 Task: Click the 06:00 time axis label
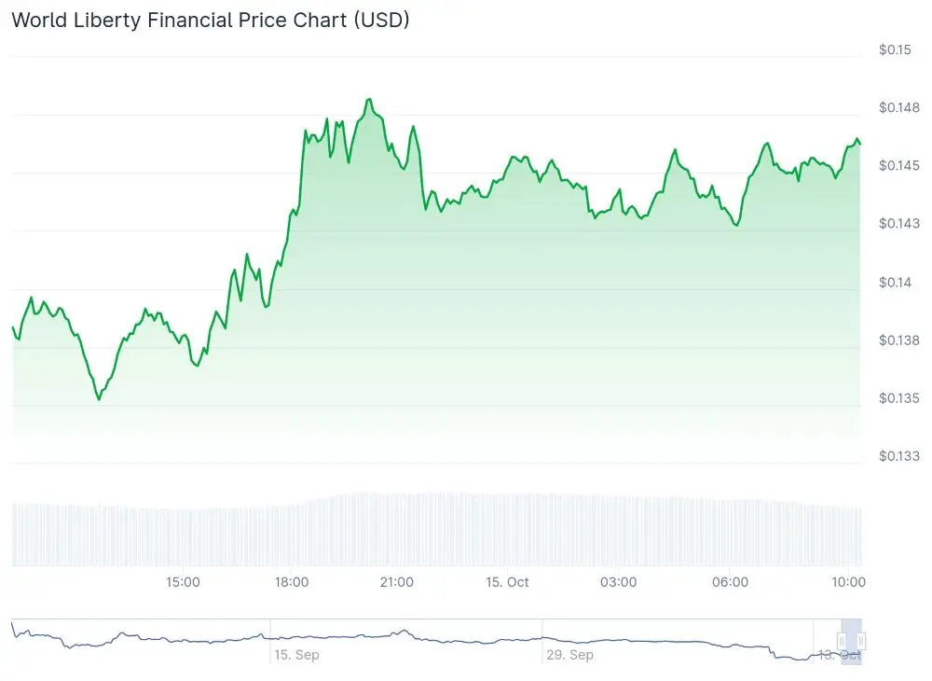[x=730, y=582]
